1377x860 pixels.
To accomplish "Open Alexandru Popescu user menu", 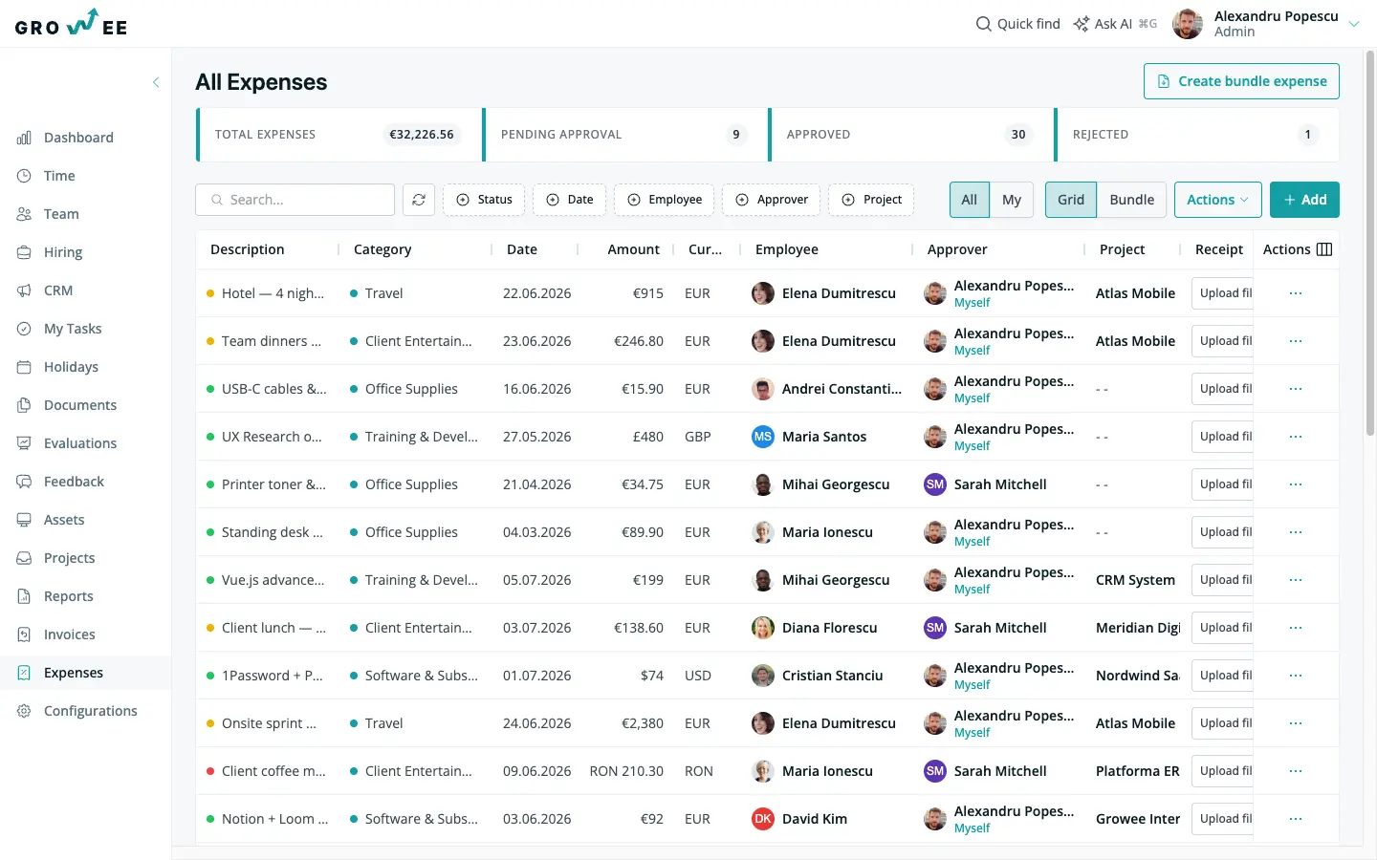I will [1266, 24].
